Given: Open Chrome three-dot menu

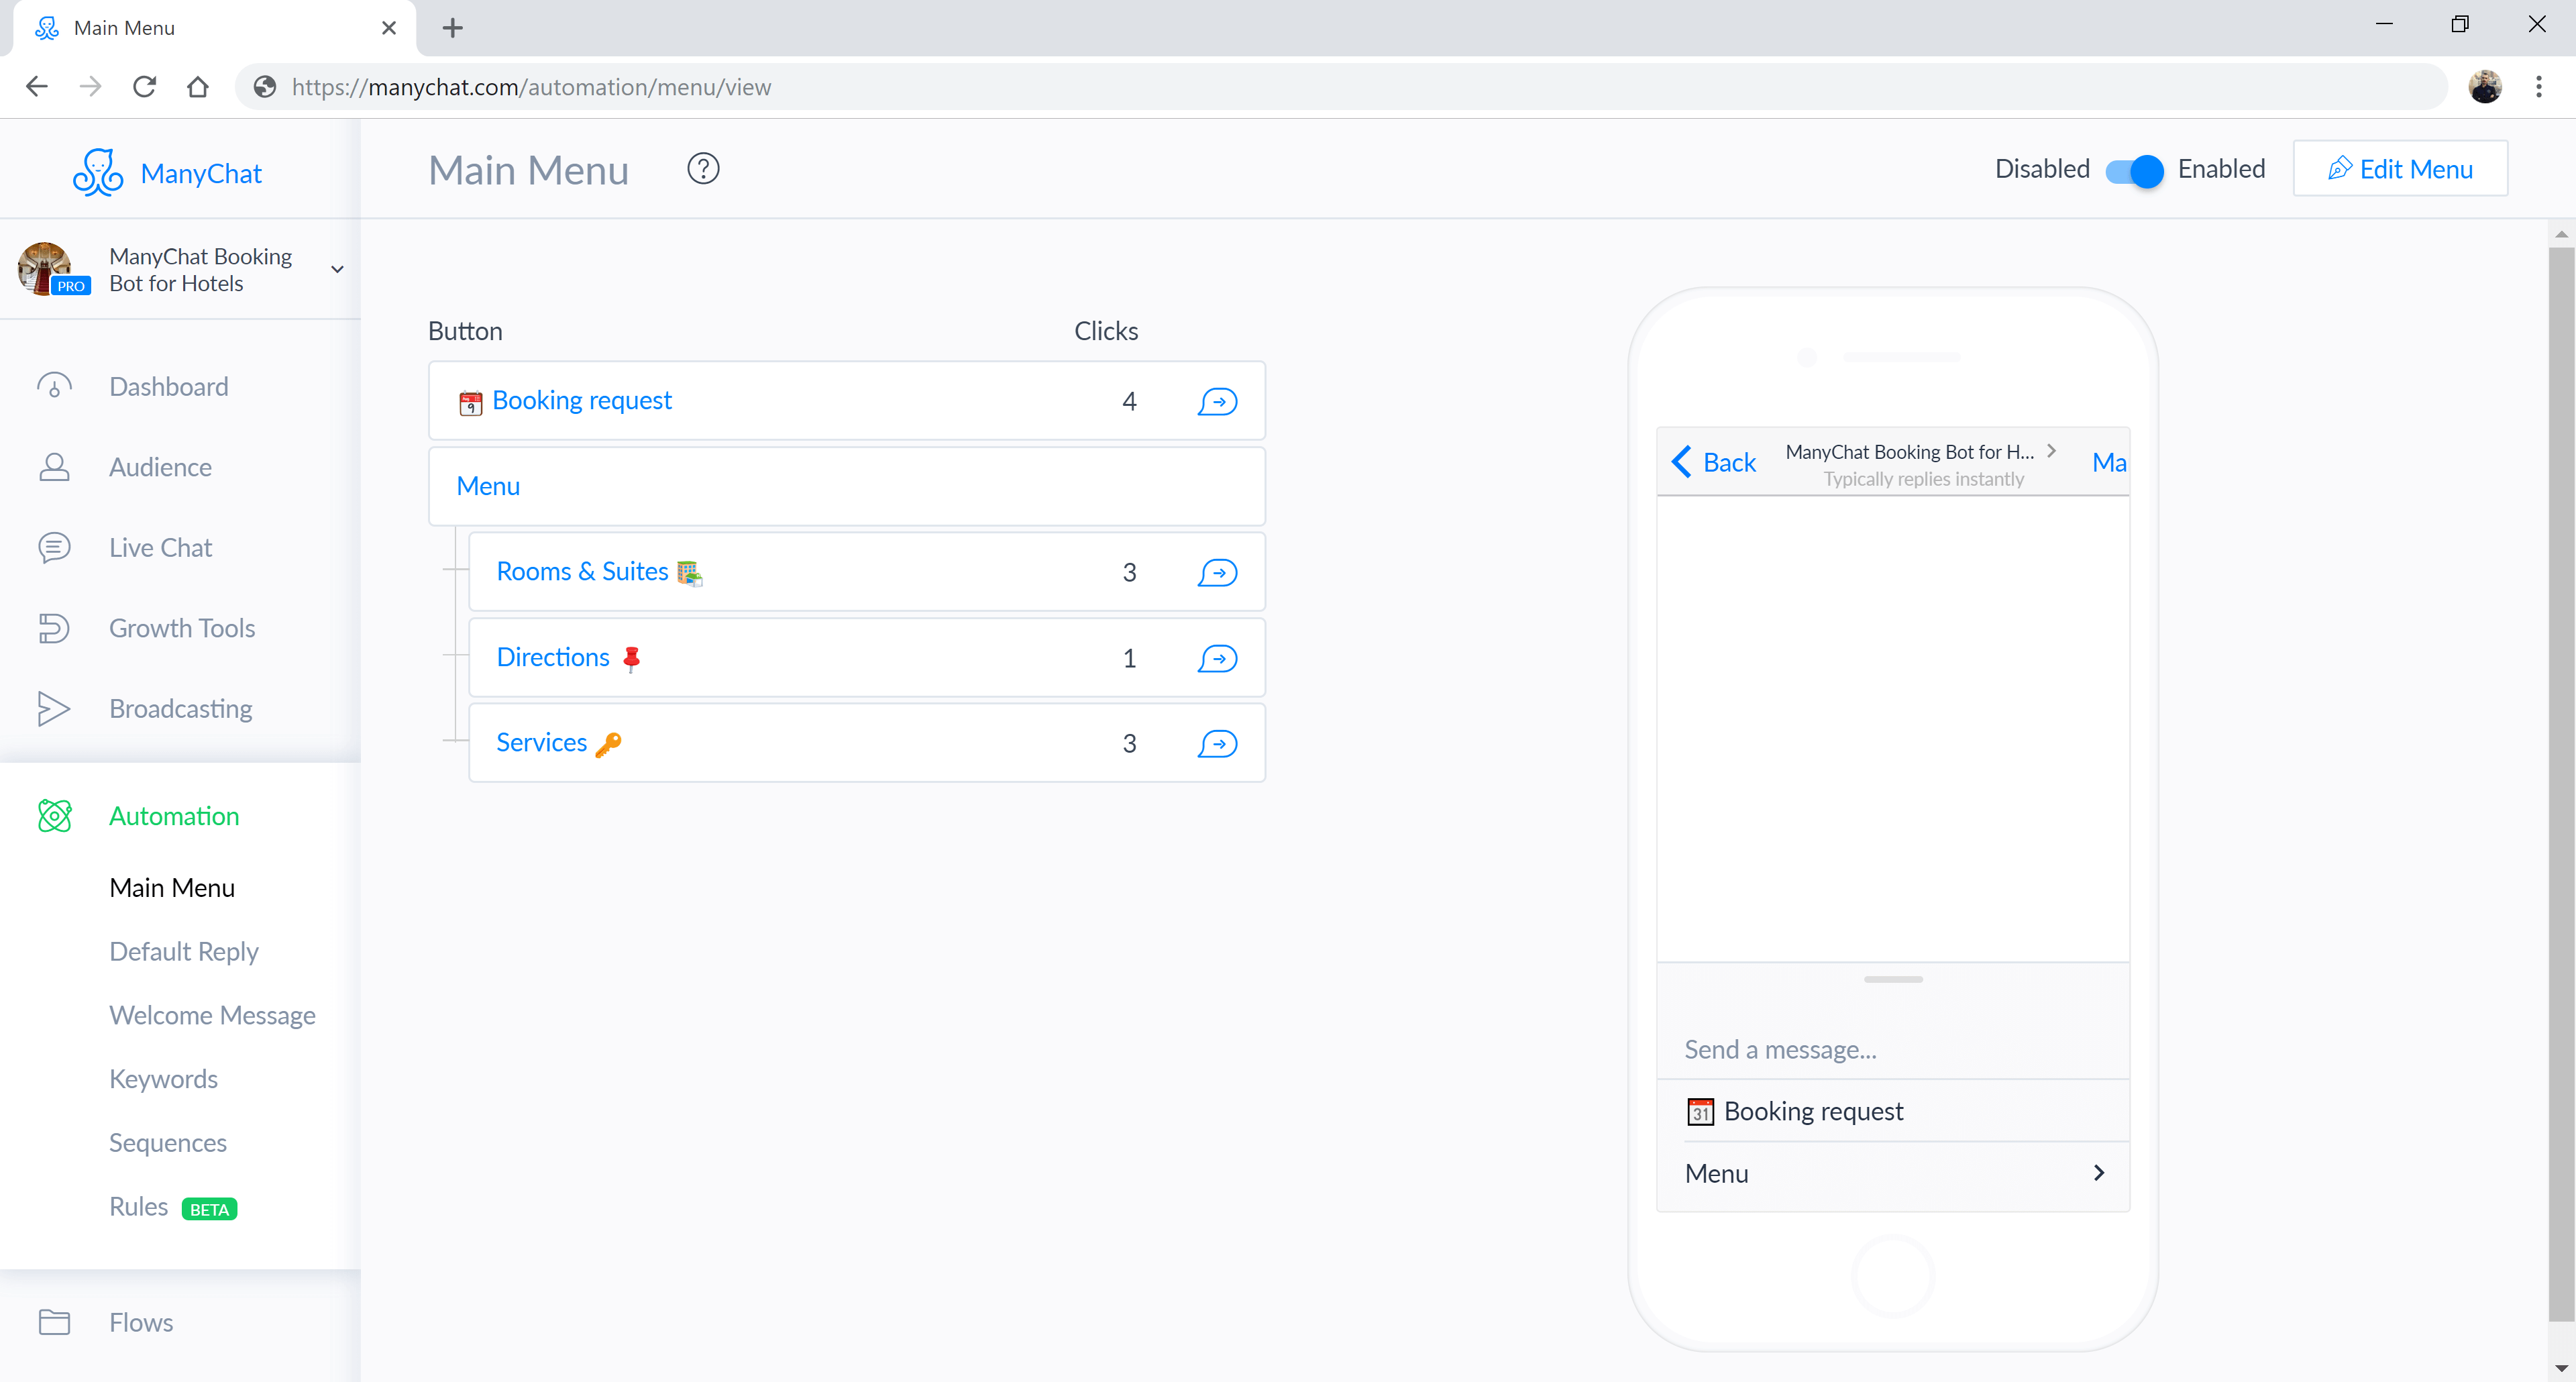Looking at the screenshot, I should click(x=2538, y=87).
